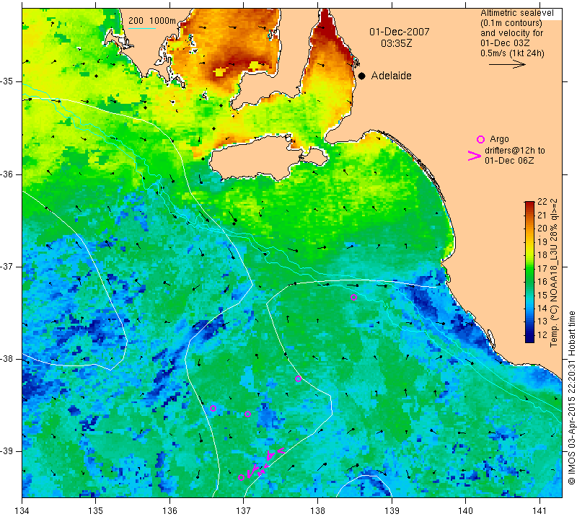Click the 138 longitude axis label

click(317, 511)
